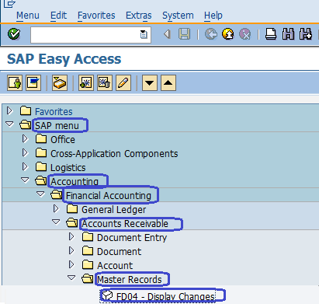Click the Logistics folder icon
319x304 pixels.
(41, 166)
